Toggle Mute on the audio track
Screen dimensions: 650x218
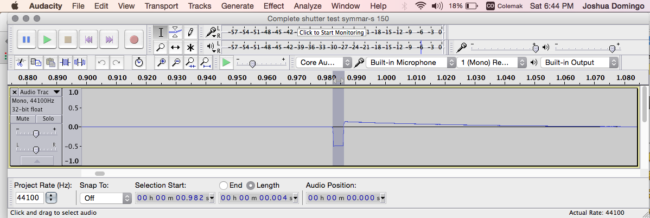[23, 118]
